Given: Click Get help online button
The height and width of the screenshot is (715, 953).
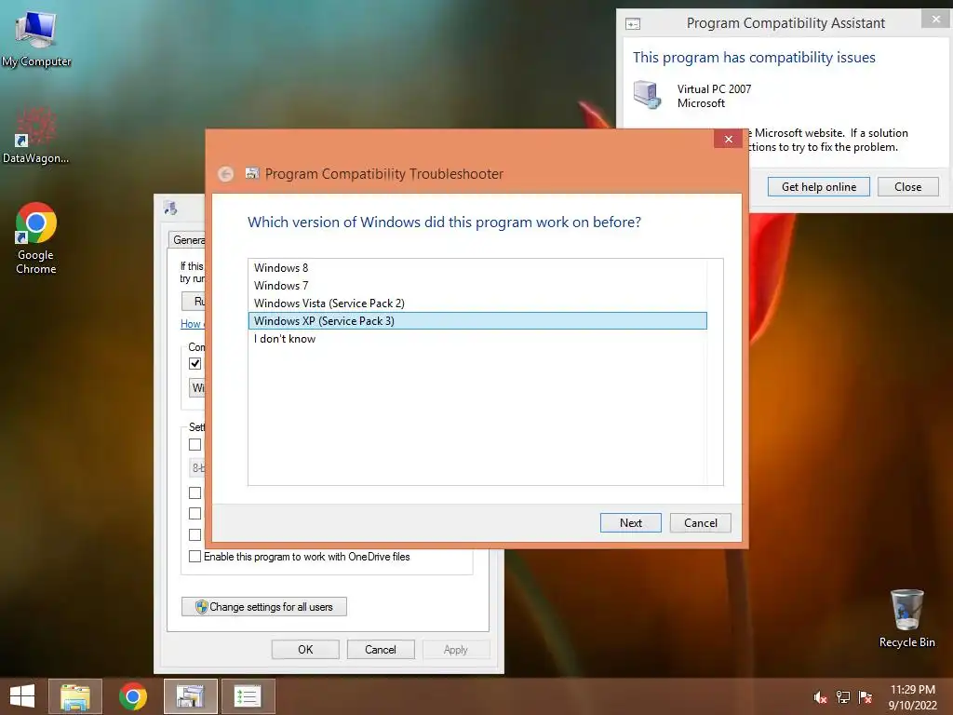Looking at the screenshot, I should pos(818,186).
